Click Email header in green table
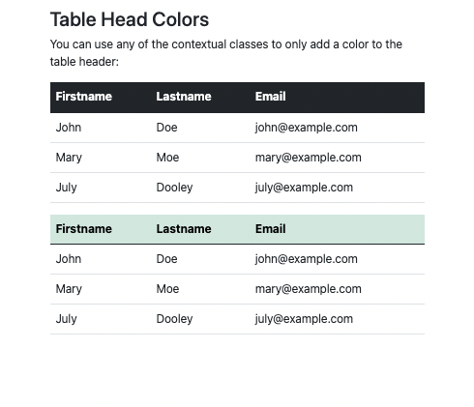474x407 pixels. (x=271, y=229)
